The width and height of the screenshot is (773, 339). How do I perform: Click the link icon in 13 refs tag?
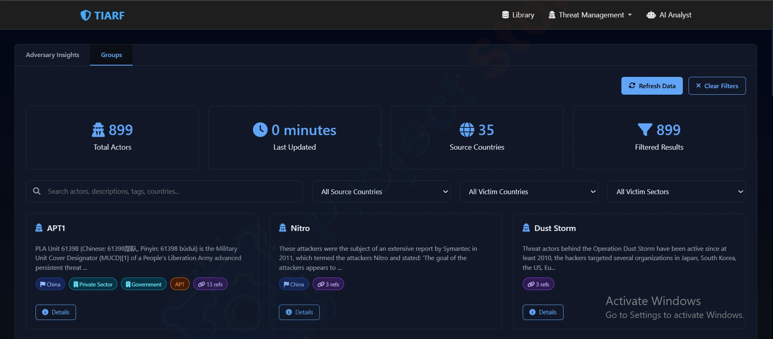point(201,284)
